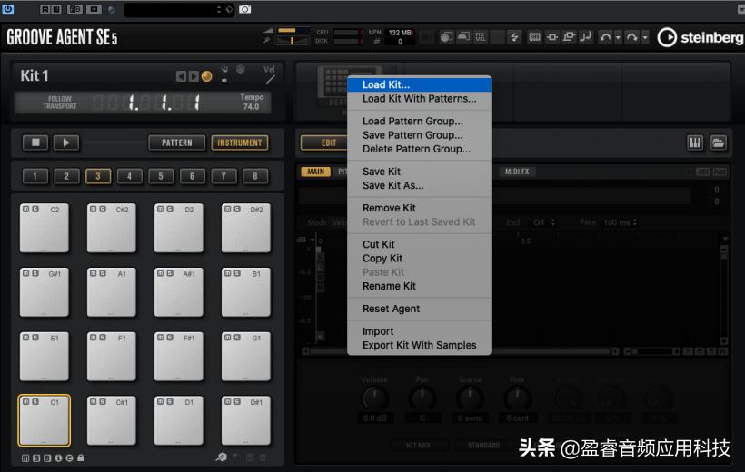Load previous kit with left arrow

[181, 76]
